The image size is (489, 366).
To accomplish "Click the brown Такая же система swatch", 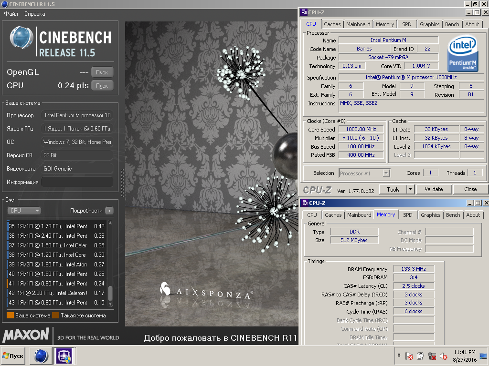I will click(55, 315).
